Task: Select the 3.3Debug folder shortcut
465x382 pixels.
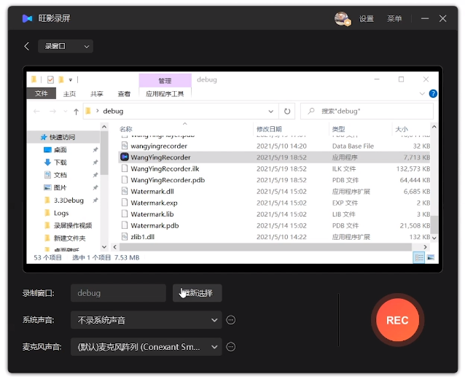Action: tap(69, 200)
